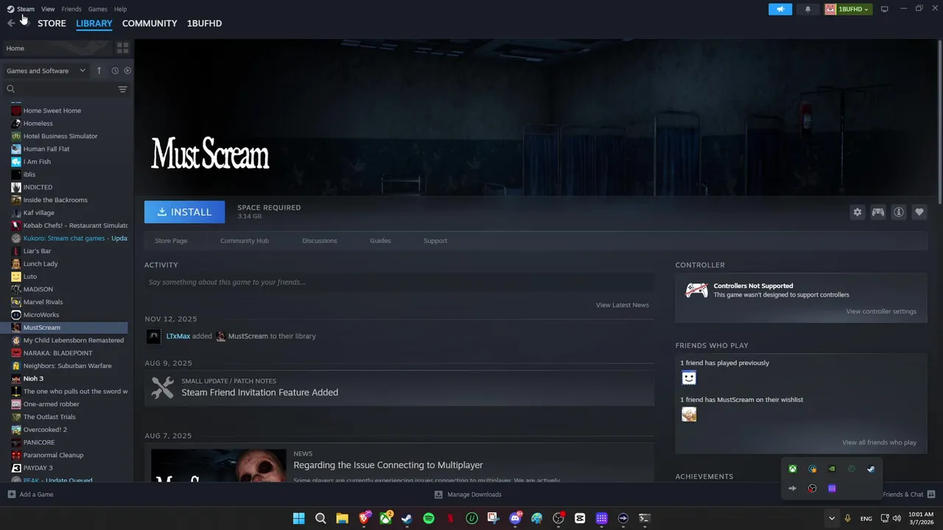Click Add a Game button
Image resolution: width=943 pixels, height=530 pixels.
click(x=30, y=495)
